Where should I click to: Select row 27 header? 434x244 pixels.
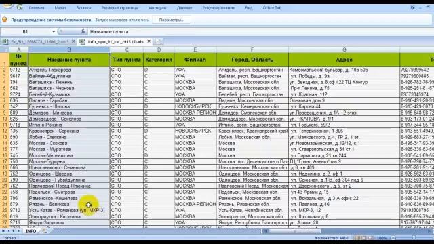click(x=5, y=222)
